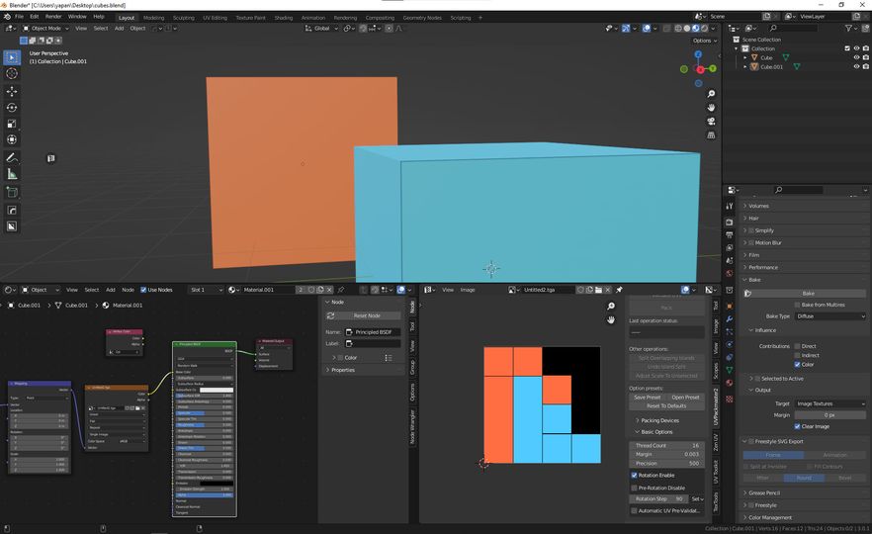
Task: Open Global transform orientation dropdown
Action: pos(321,29)
